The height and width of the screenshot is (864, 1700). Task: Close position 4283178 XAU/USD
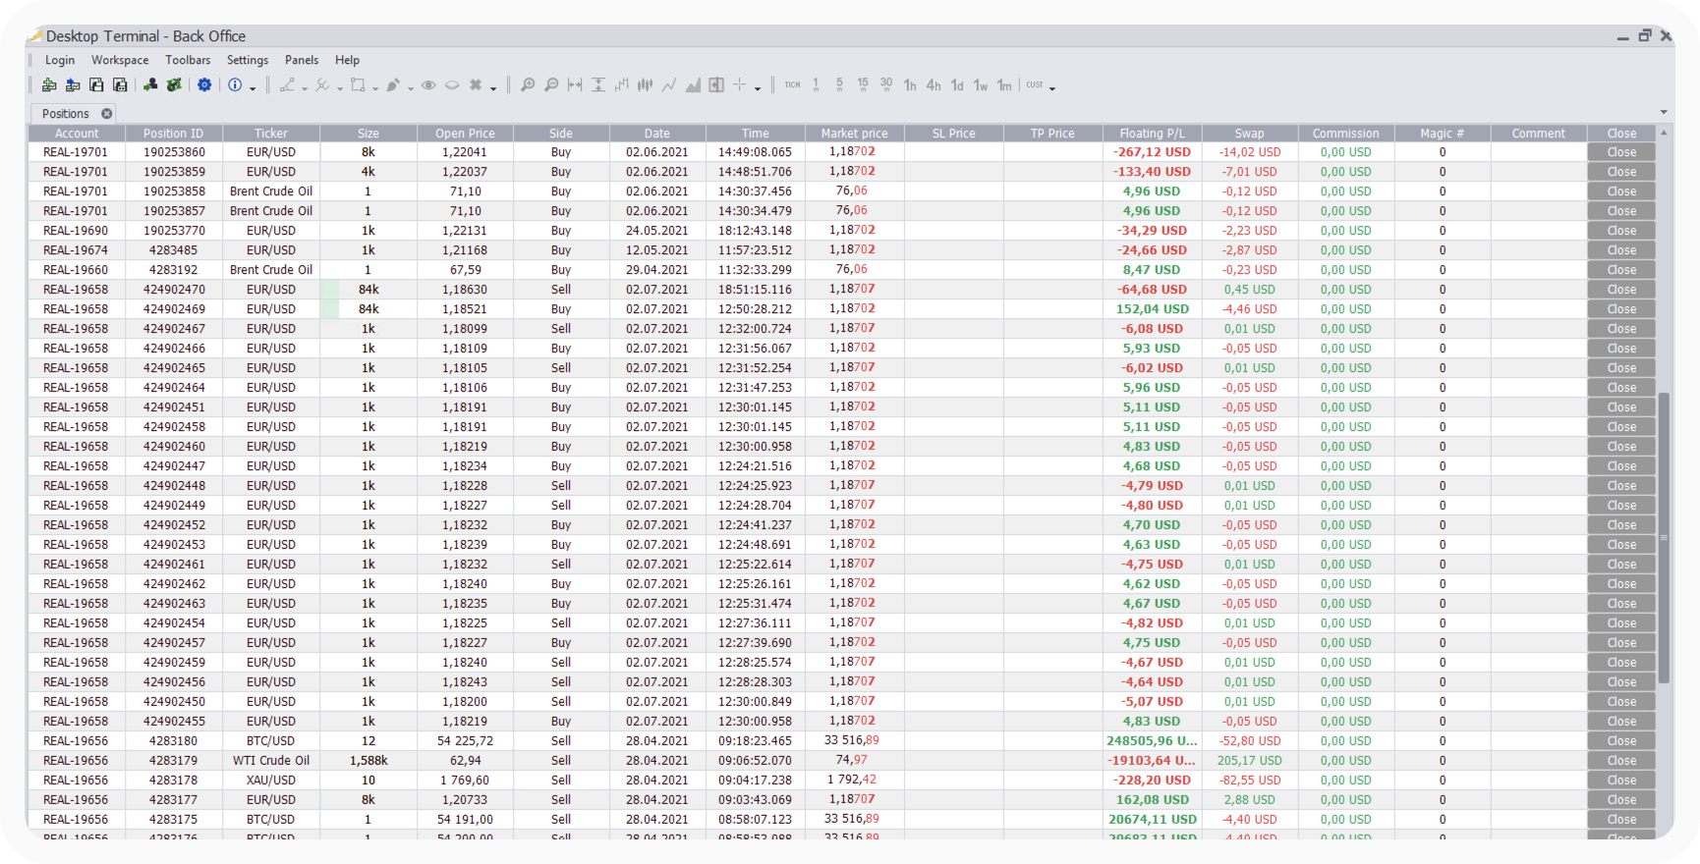[1621, 781]
